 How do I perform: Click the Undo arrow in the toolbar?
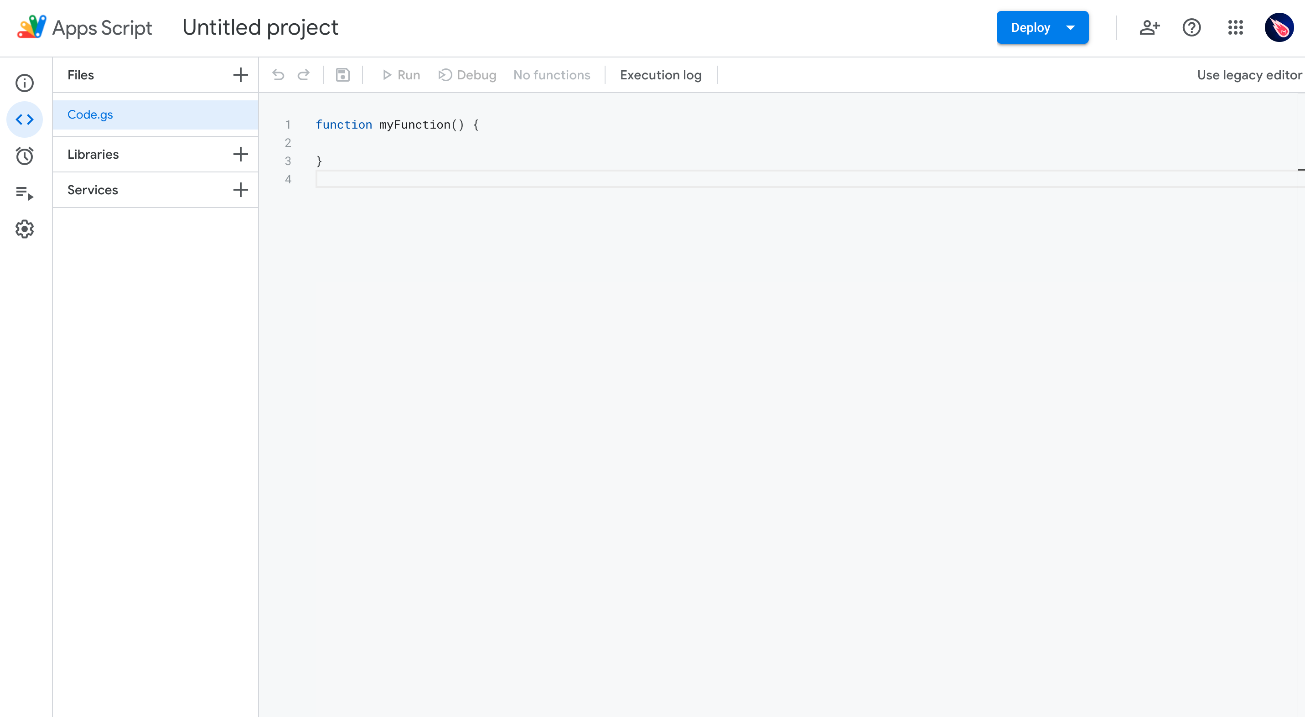[278, 75]
